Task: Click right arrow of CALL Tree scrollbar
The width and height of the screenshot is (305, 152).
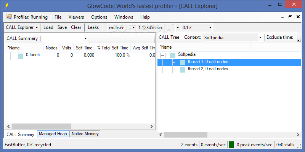Action: click(x=298, y=135)
